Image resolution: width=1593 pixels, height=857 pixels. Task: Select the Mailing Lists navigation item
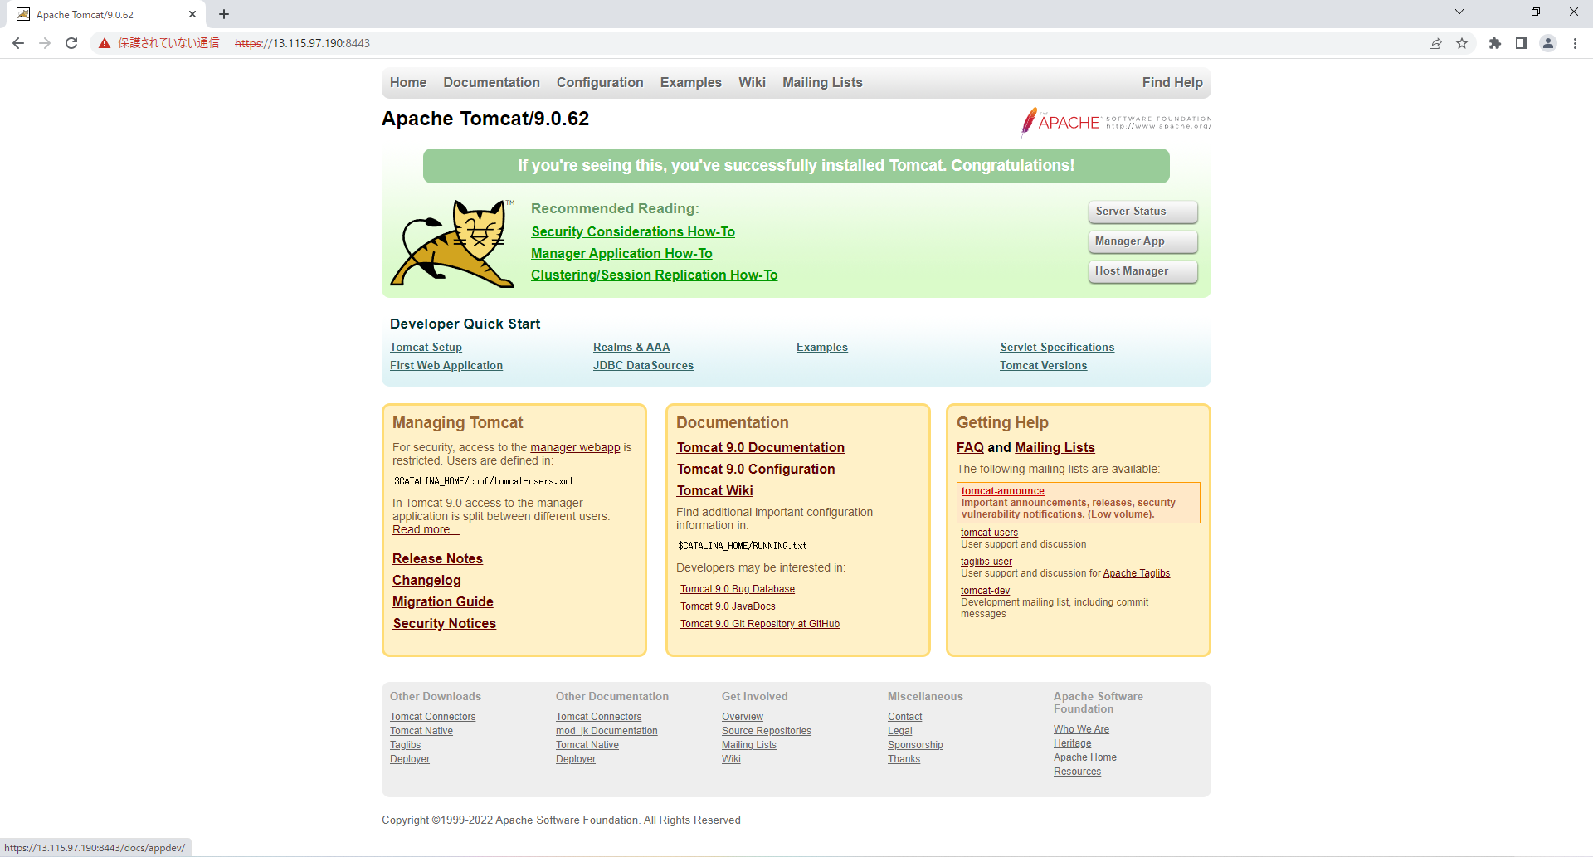point(821,82)
